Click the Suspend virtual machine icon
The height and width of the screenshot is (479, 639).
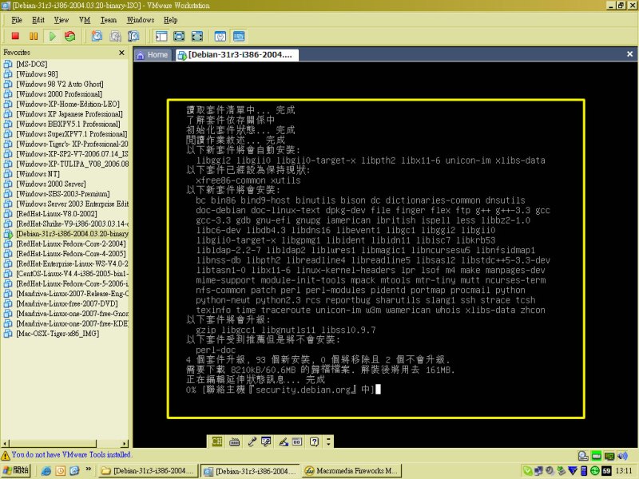(x=34, y=36)
